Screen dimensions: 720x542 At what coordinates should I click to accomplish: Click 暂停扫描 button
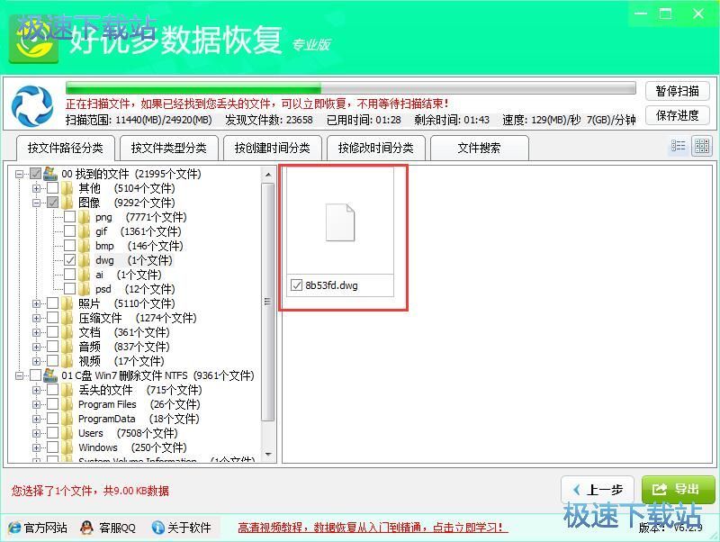(x=678, y=91)
